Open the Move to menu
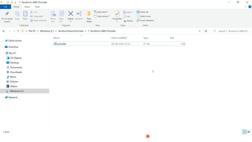Image resolution: width=252 pixels, height=142 pixels. tap(53, 17)
